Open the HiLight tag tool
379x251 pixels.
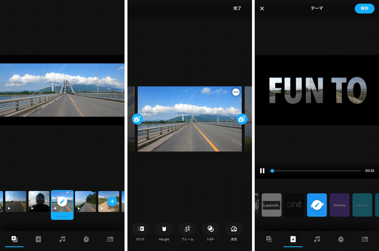click(164, 229)
